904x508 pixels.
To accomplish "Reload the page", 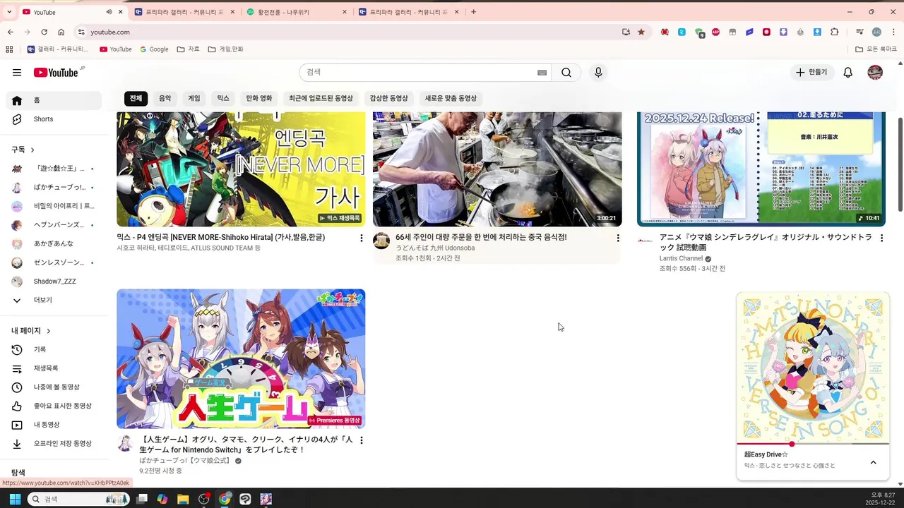I will [44, 32].
